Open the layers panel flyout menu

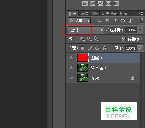pyautogui.click(x=141, y=14)
